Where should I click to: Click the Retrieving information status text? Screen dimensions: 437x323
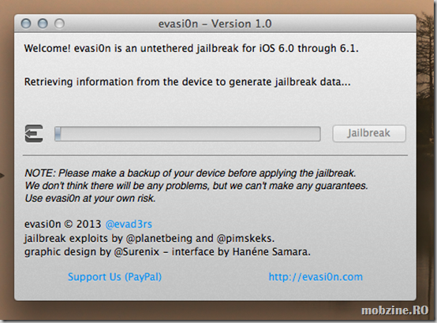[187, 82]
